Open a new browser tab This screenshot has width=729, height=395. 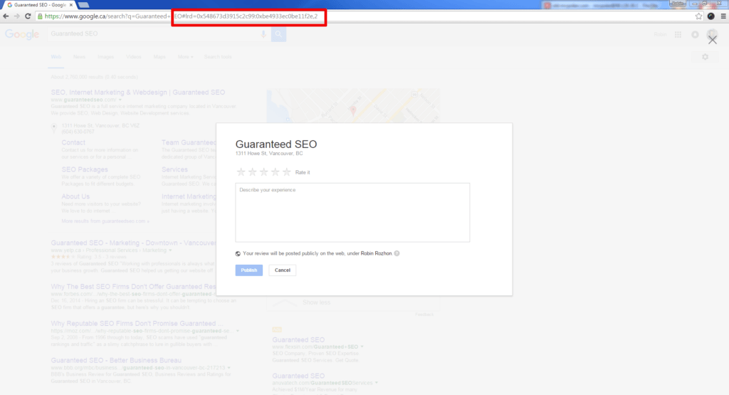click(x=84, y=5)
